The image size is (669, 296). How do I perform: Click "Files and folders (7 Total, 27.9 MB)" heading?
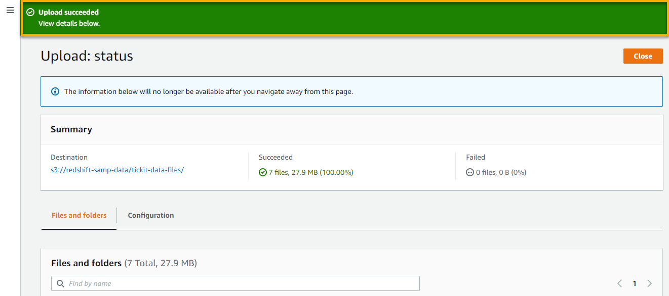pos(124,263)
